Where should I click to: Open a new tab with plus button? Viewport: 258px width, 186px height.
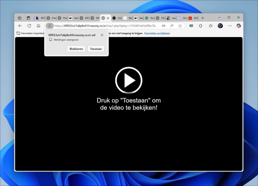click(x=203, y=18)
